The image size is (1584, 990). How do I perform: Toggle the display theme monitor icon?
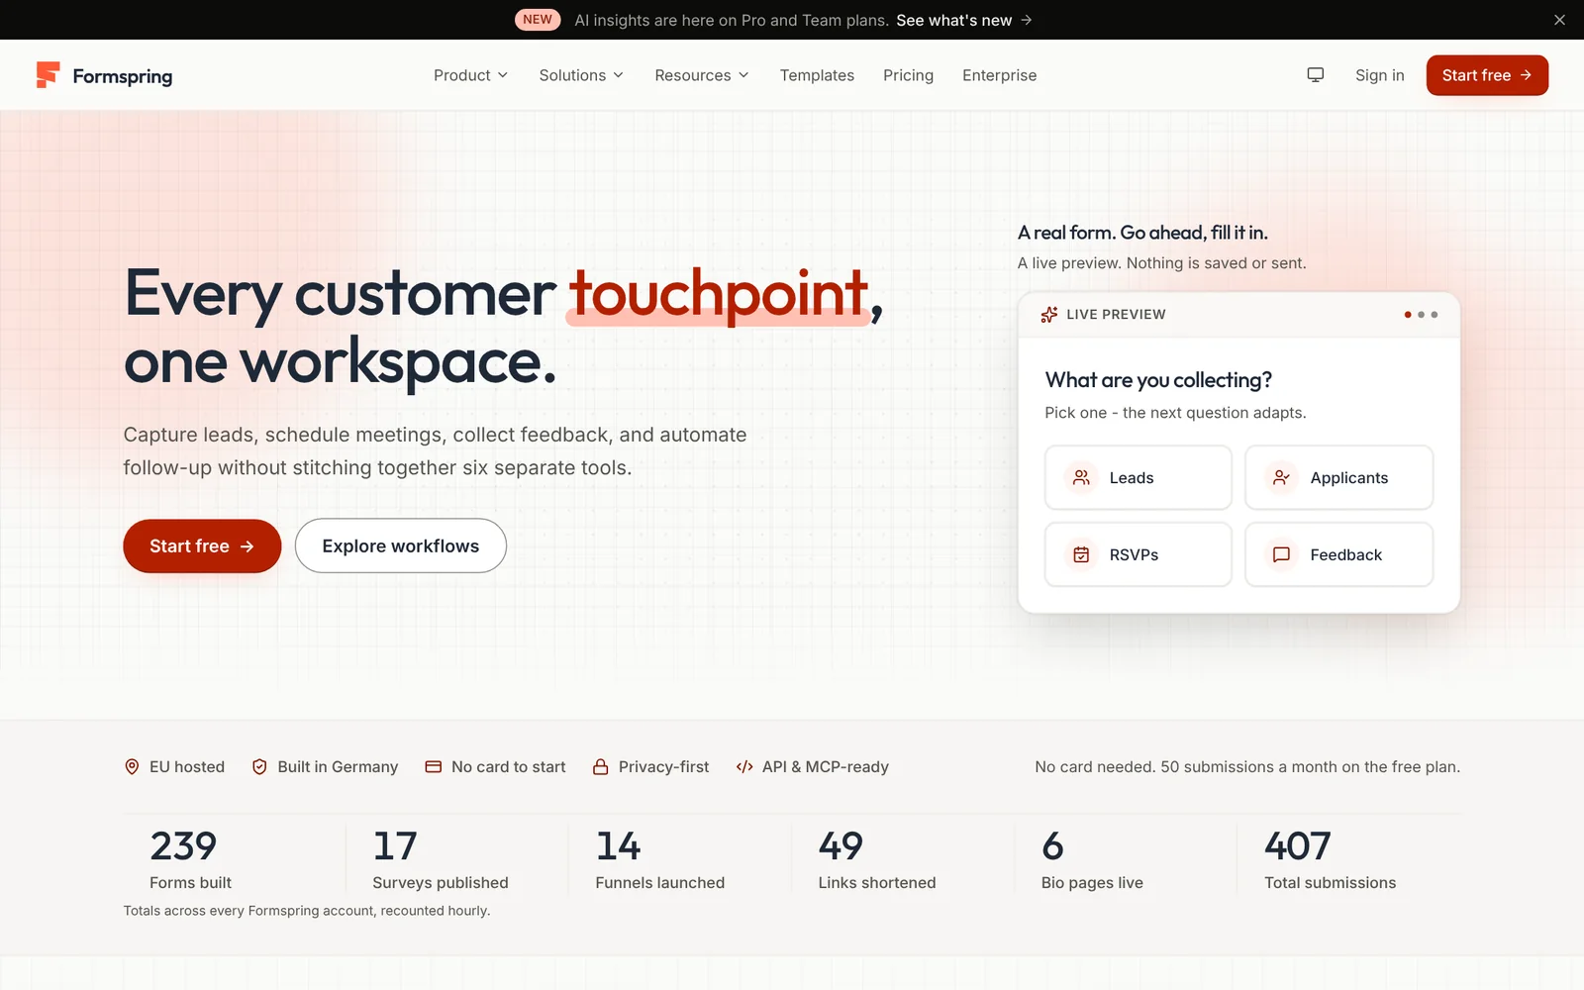pos(1316,75)
